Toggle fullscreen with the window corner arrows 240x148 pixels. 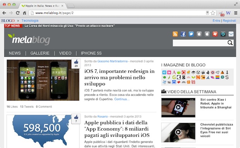click(236, 4)
